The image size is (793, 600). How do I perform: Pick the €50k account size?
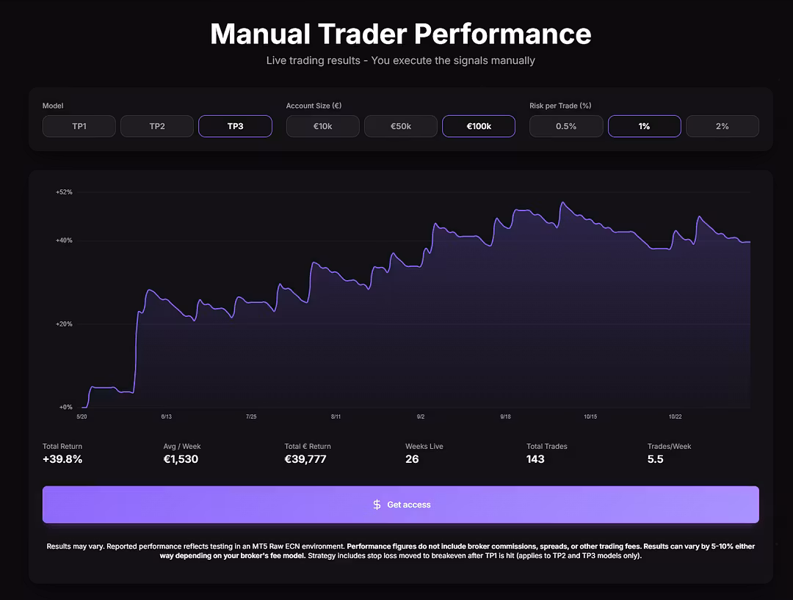(x=401, y=126)
